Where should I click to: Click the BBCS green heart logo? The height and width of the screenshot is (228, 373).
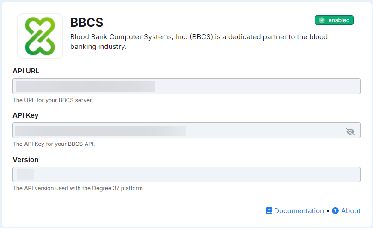coord(40,36)
